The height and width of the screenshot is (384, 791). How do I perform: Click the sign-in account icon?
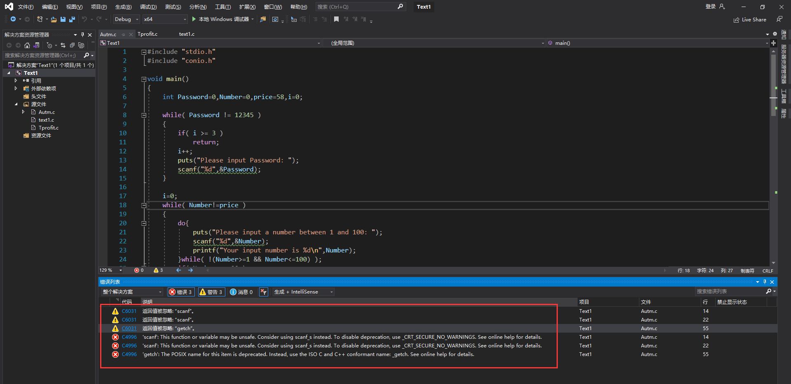722,7
